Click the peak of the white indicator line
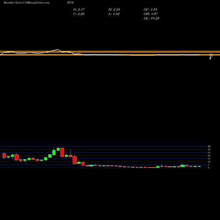220x220 pixels. pos(58,50)
